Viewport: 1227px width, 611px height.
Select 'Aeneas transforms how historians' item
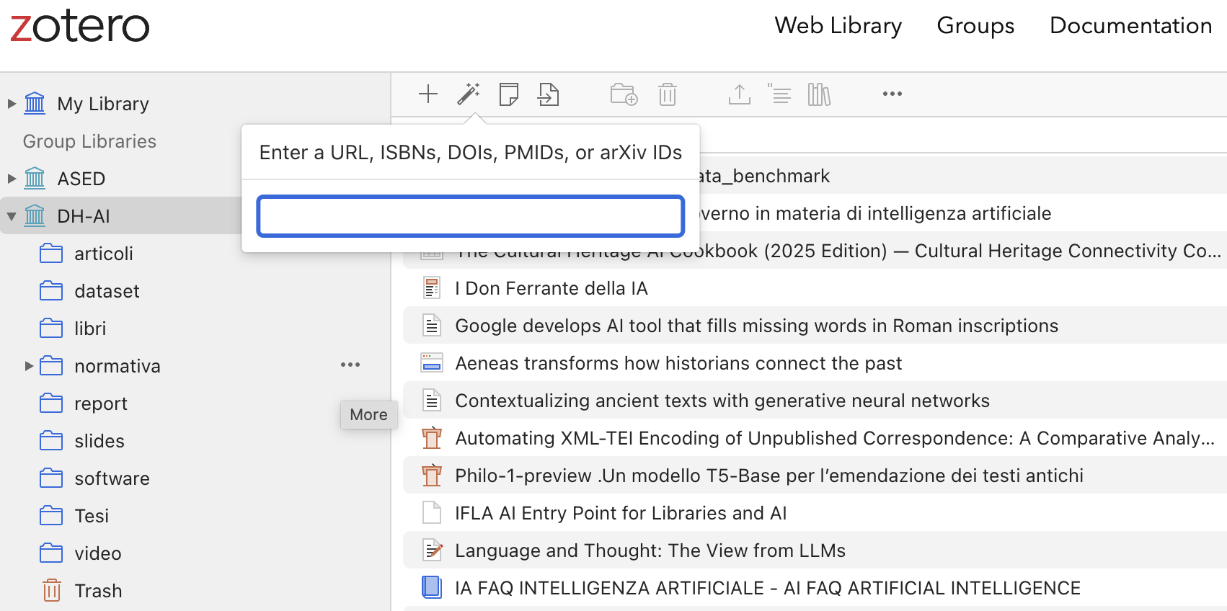(x=815, y=362)
